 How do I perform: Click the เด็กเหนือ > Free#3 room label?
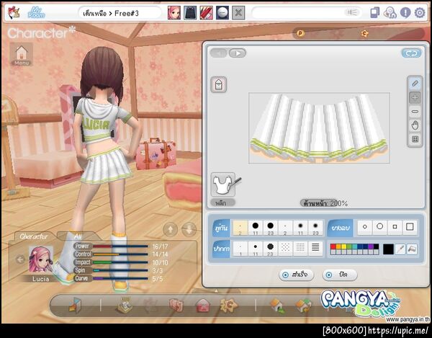tap(111, 13)
